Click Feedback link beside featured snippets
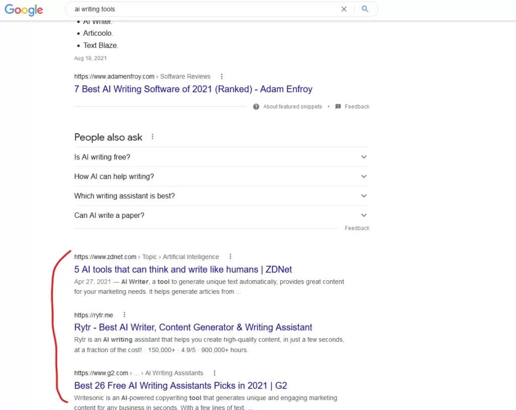Image resolution: width=516 pixels, height=410 pixels. pyautogui.click(x=357, y=107)
